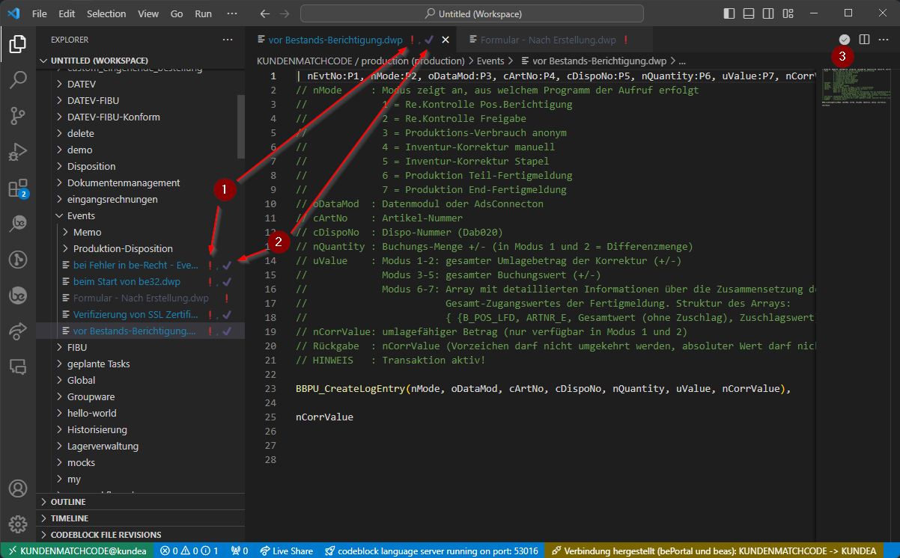Viewport: 900px width, 558px height.
Task: Collapse the Events folder
Action: [x=81, y=215]
